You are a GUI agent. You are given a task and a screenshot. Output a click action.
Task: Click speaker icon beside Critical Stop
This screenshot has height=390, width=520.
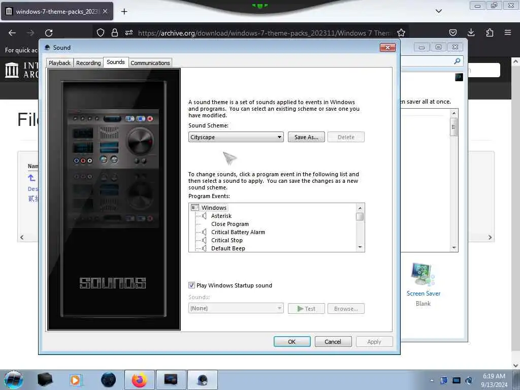pos(204,240)
